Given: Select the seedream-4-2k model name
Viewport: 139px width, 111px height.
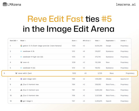Looking at the screenshot, I should click(29, 51).
